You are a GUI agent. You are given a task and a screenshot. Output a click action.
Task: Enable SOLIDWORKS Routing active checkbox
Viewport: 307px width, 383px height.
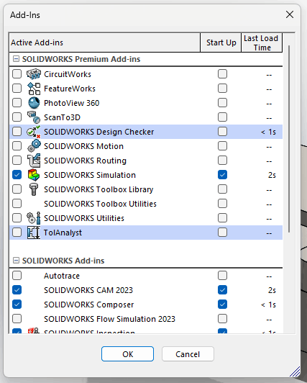click(x=17, y=161)
